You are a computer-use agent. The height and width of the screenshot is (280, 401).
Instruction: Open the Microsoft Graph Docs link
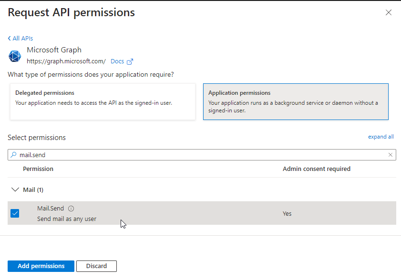(117, 61)
